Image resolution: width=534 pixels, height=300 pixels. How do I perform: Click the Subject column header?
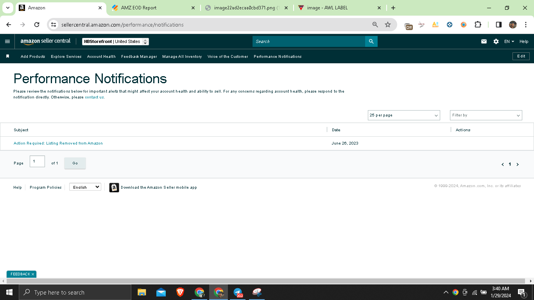tap(21, 130)
